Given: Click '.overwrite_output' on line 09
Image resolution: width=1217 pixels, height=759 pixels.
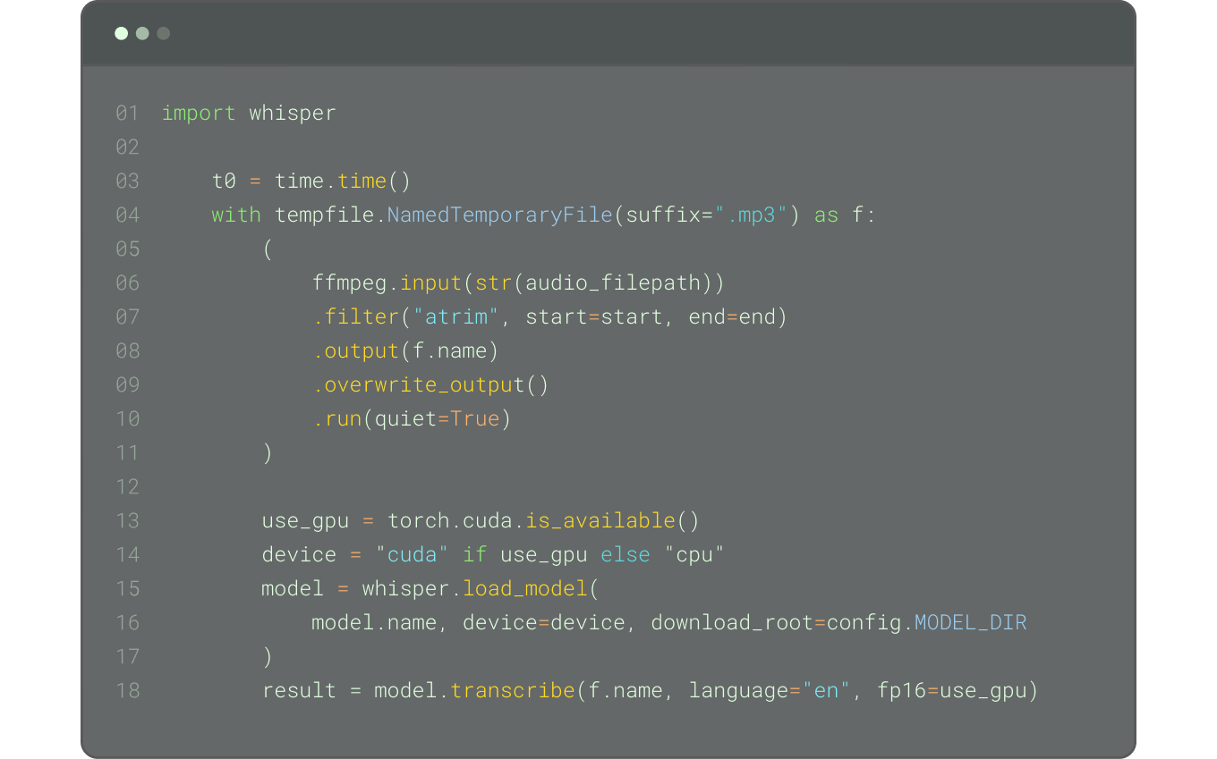Looking at the screenshot, I should [x=419, y=385].
